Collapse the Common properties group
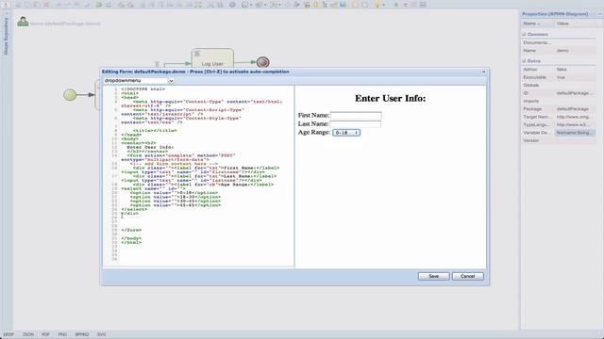This screenshot has height=339, width=604. (x=524, y=34)
